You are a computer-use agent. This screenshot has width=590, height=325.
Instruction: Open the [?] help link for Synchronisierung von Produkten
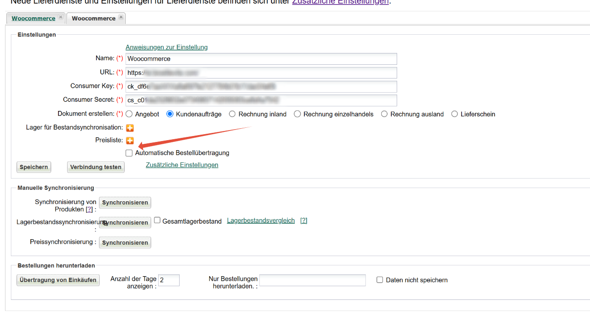tap(89, 209)
